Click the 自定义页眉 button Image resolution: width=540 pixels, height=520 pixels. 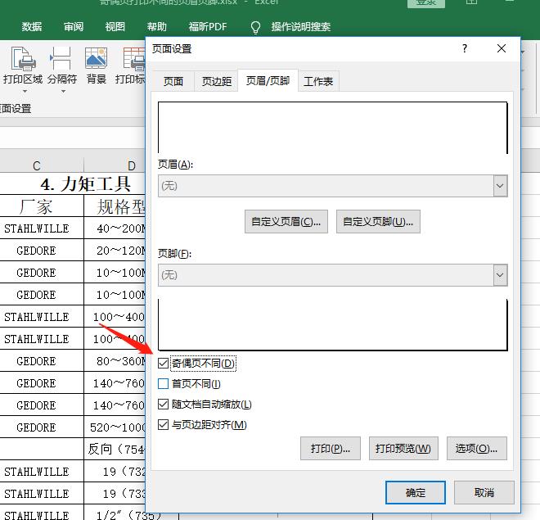286,221
